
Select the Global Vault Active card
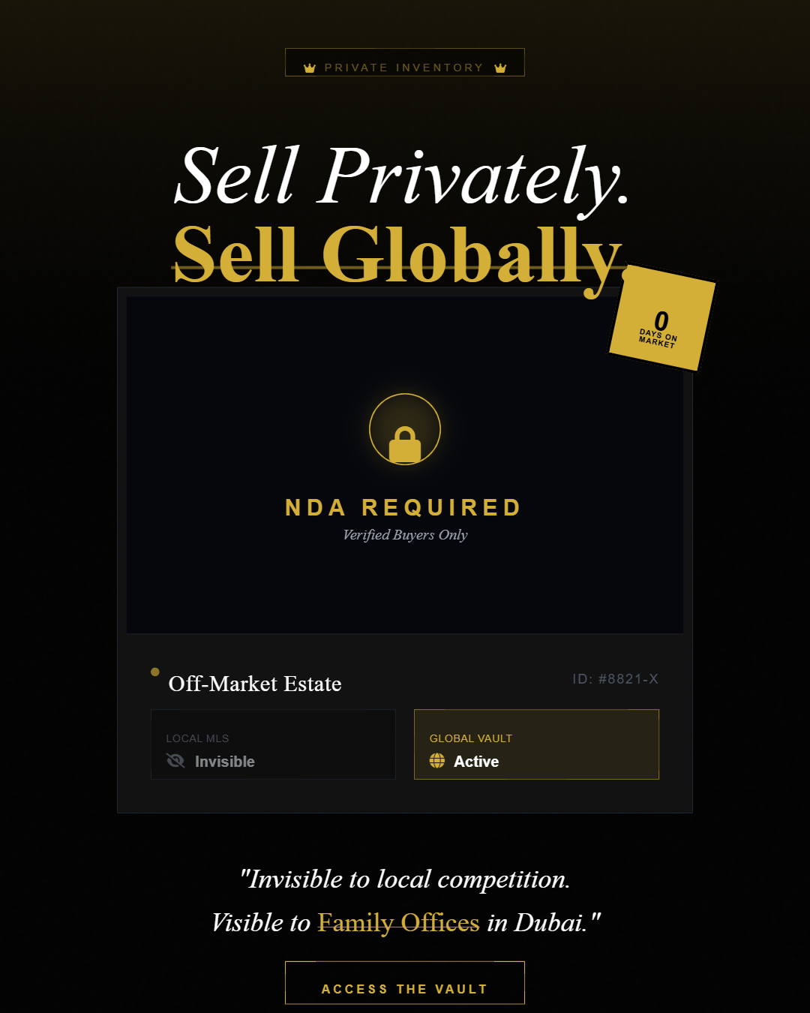coord(536,744)
